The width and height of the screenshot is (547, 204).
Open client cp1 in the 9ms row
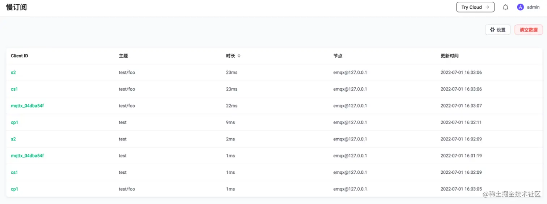pos(14,122)
